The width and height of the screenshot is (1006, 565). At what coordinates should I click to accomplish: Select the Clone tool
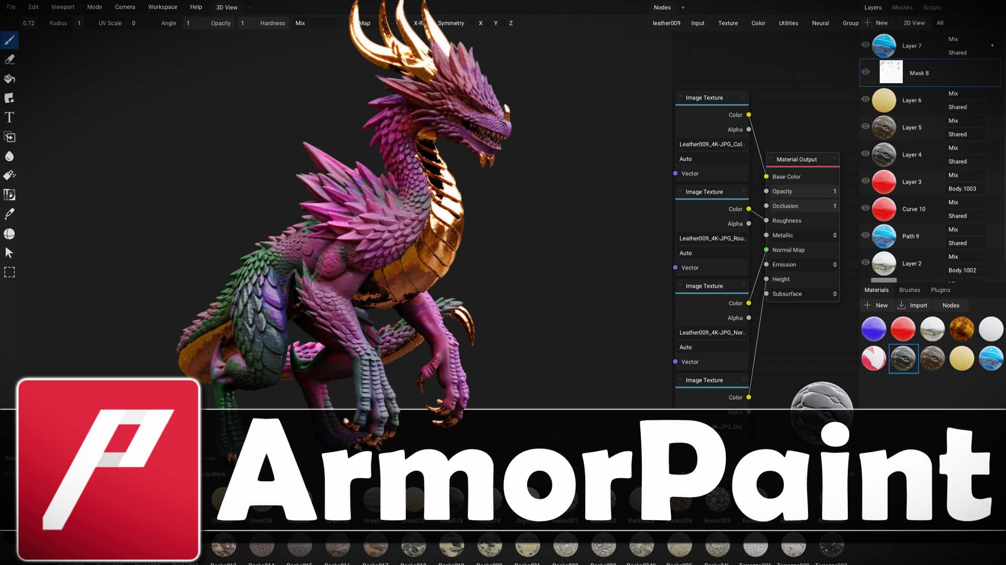pos(9,137)
